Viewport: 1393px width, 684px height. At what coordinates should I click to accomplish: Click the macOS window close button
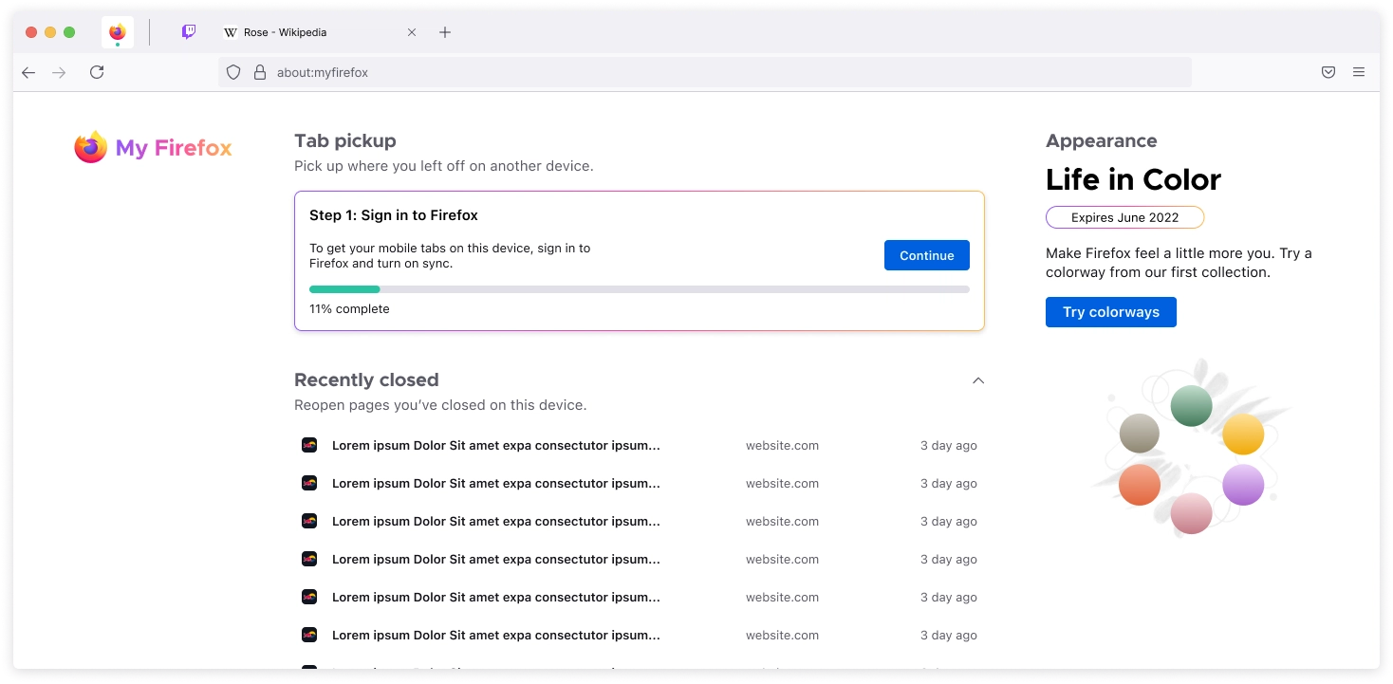click(31, 32)
